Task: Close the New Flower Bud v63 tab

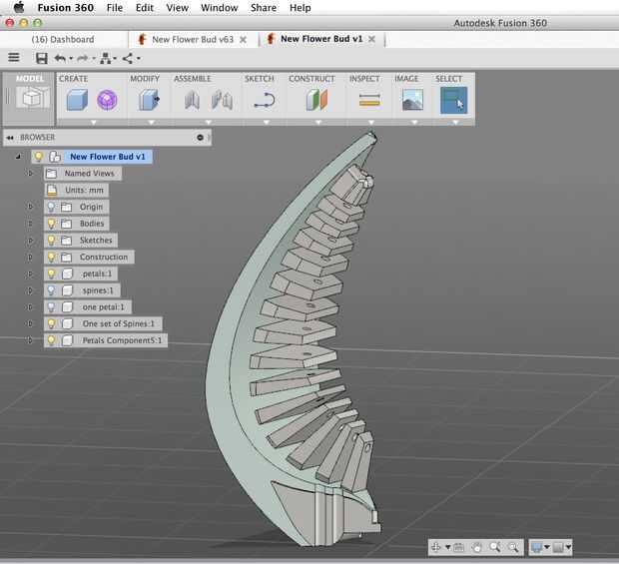Action: tap(244, 40)
